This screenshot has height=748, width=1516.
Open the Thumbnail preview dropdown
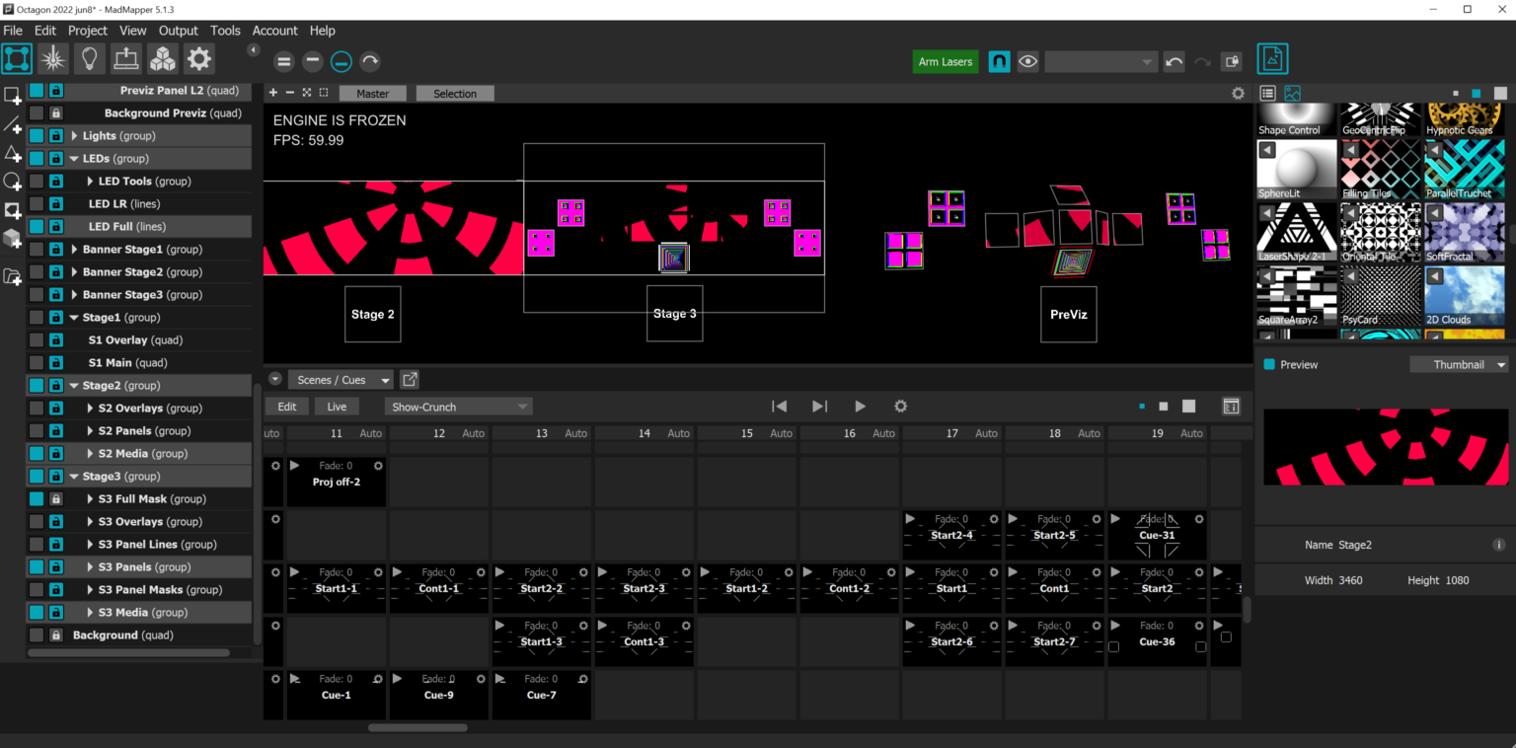click(x=1459, y=365)
